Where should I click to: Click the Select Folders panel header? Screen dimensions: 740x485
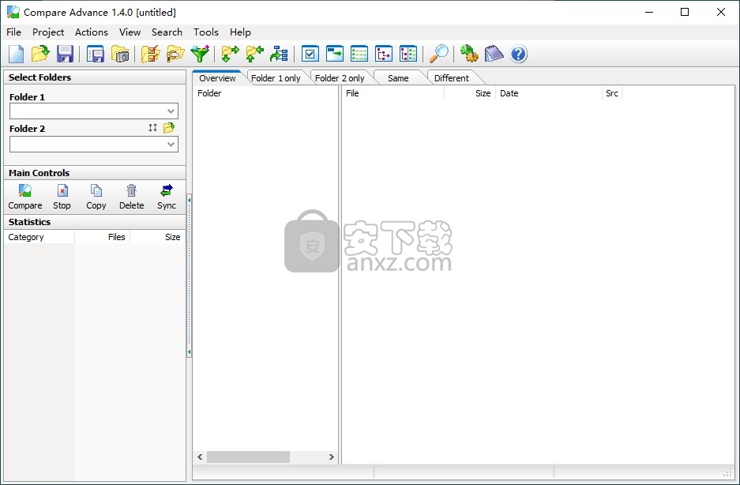pyautogui.click(x=95, y=77)
